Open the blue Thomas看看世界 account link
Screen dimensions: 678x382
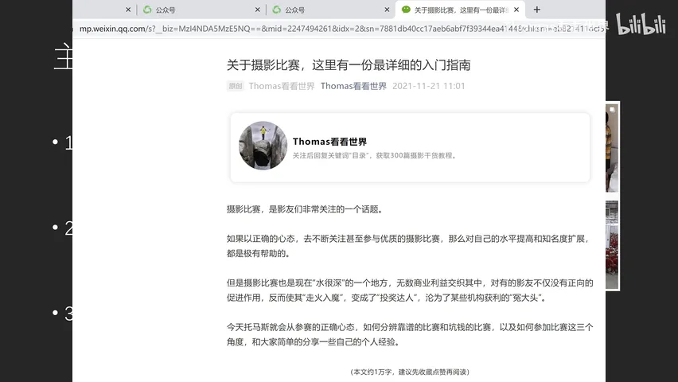[x=353, y=86]
